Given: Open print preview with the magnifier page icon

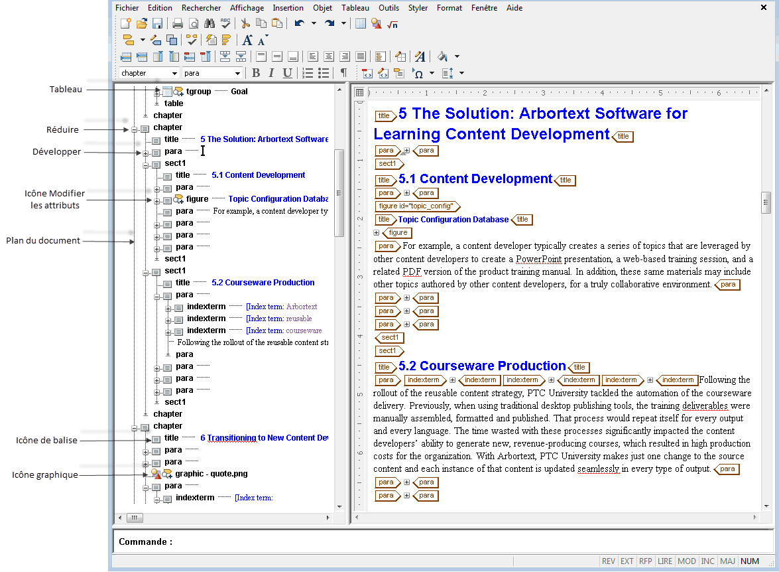Looking at the screenshot, I should [x=194, y=24].
